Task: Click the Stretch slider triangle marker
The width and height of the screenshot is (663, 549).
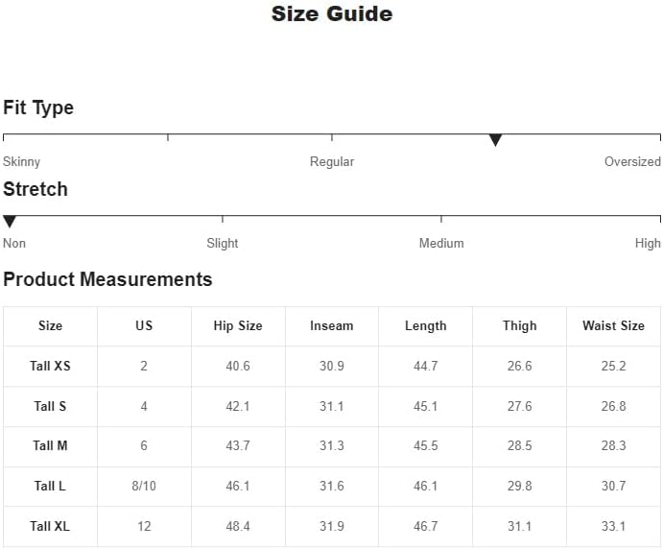Action: (x=10, y=222)
